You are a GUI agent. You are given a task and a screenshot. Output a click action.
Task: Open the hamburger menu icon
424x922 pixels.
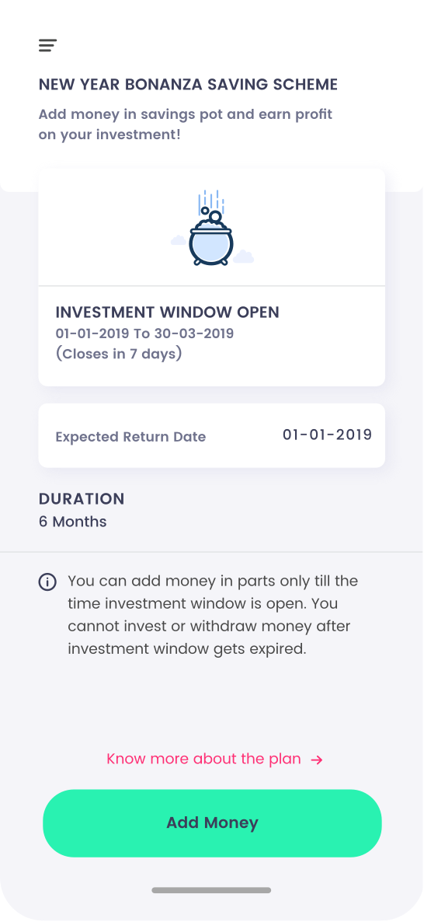coord(47,45)
